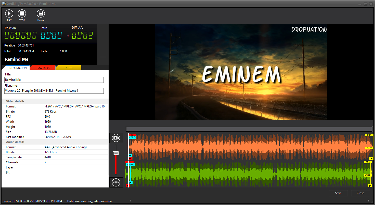The height and width of the screenshot is (205, 375).
Task: Click the Save button
Action: 338,193
